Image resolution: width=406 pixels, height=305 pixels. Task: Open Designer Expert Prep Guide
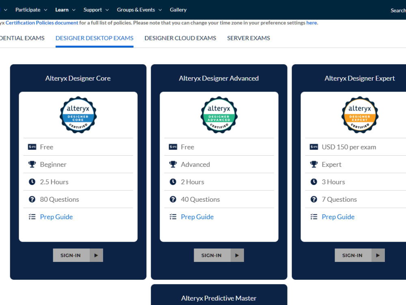click(x=338, y=217)
